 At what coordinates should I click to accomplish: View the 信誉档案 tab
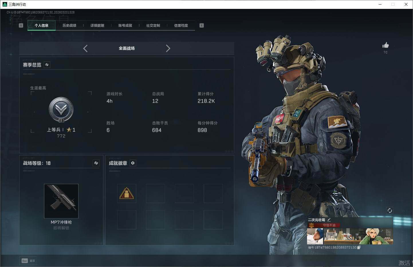tap(181, 25)
